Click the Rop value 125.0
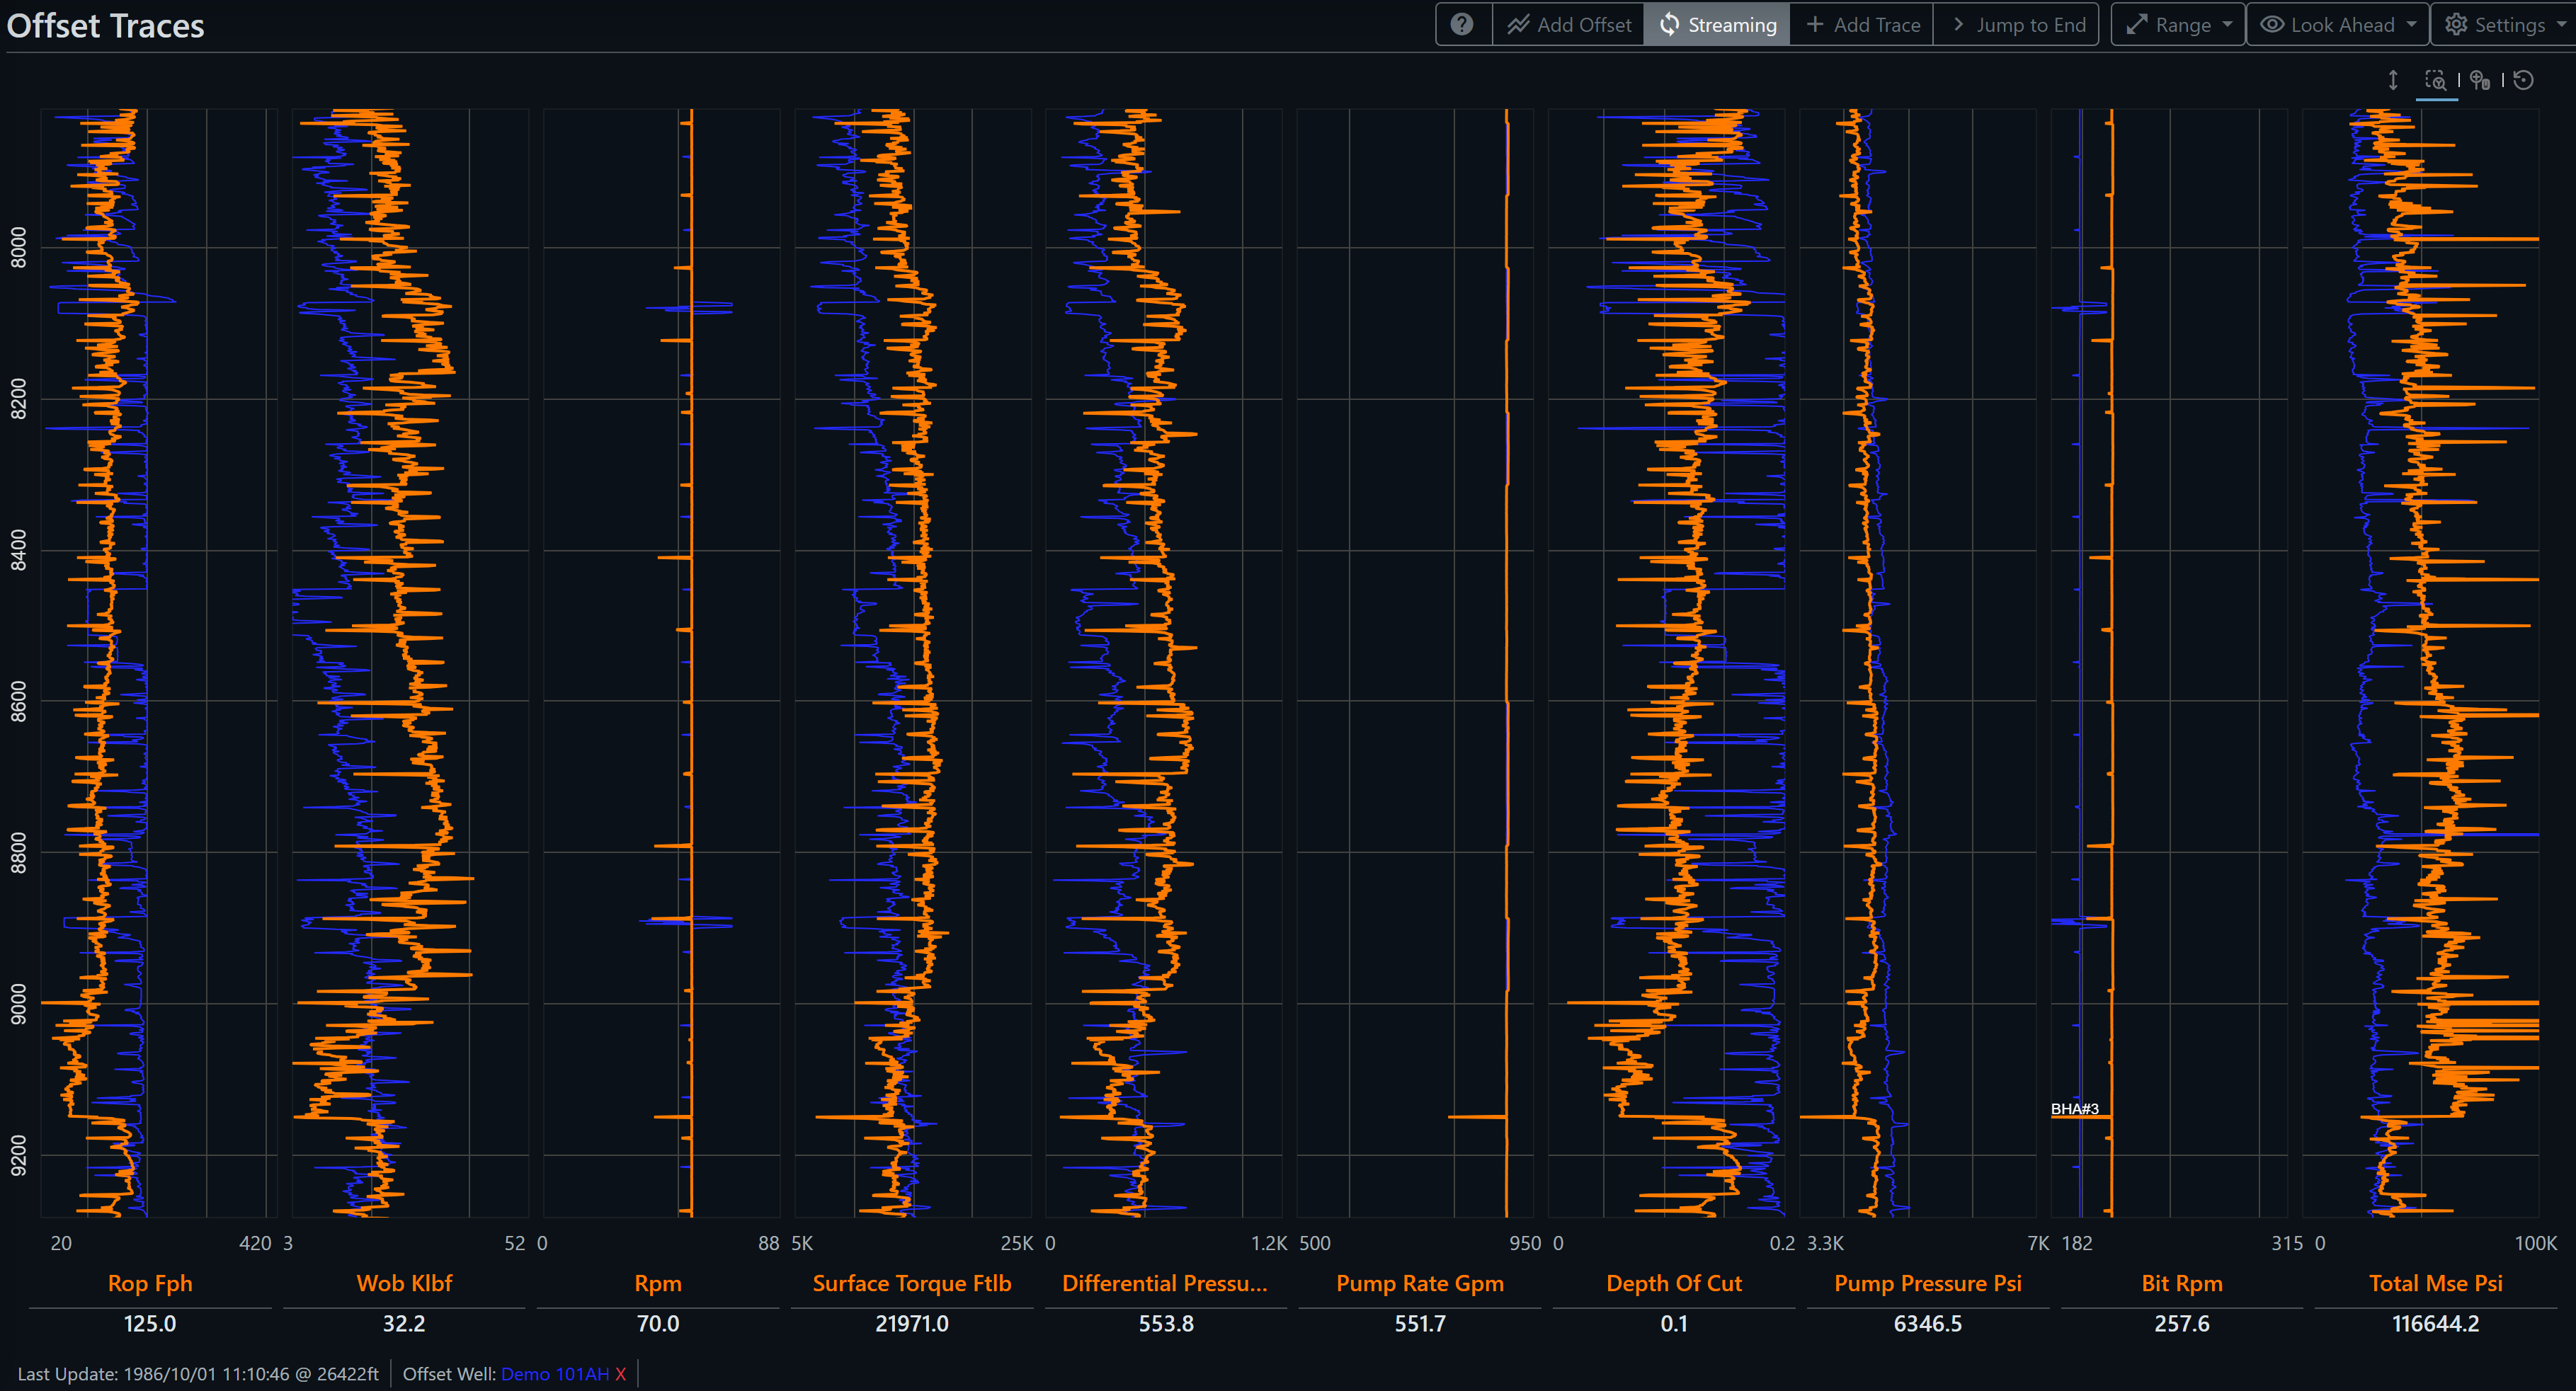This screenshot has width=2576, height=1391. coord(150,1324)
